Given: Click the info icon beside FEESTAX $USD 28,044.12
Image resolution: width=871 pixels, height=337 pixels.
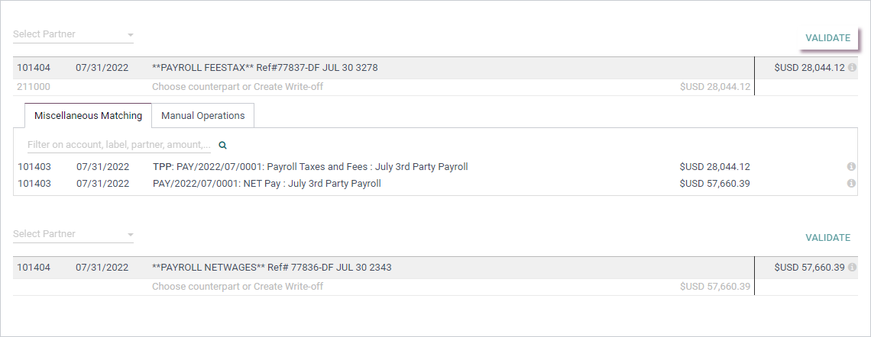Looking at the screenshot, I should 852,68.
